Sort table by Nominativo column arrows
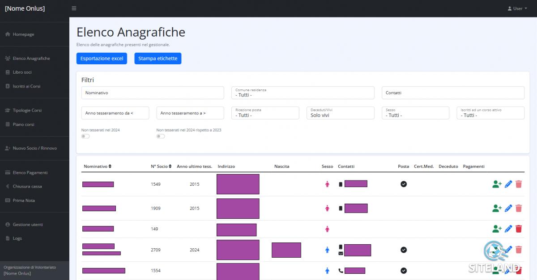 tap(110, 167)
